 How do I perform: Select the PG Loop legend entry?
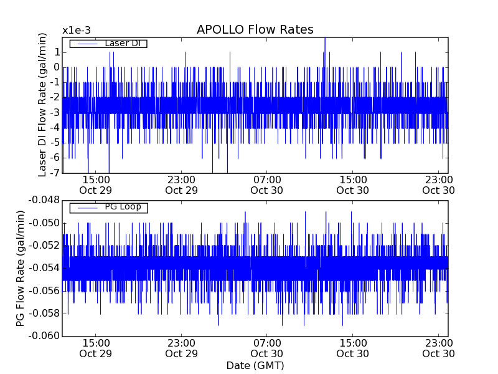[122, 207]
